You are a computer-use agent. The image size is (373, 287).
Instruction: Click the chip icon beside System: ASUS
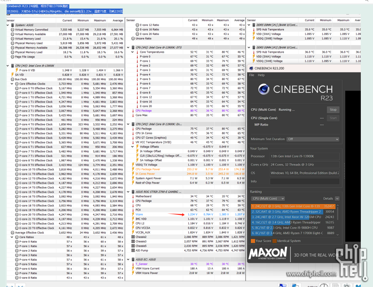12,25
